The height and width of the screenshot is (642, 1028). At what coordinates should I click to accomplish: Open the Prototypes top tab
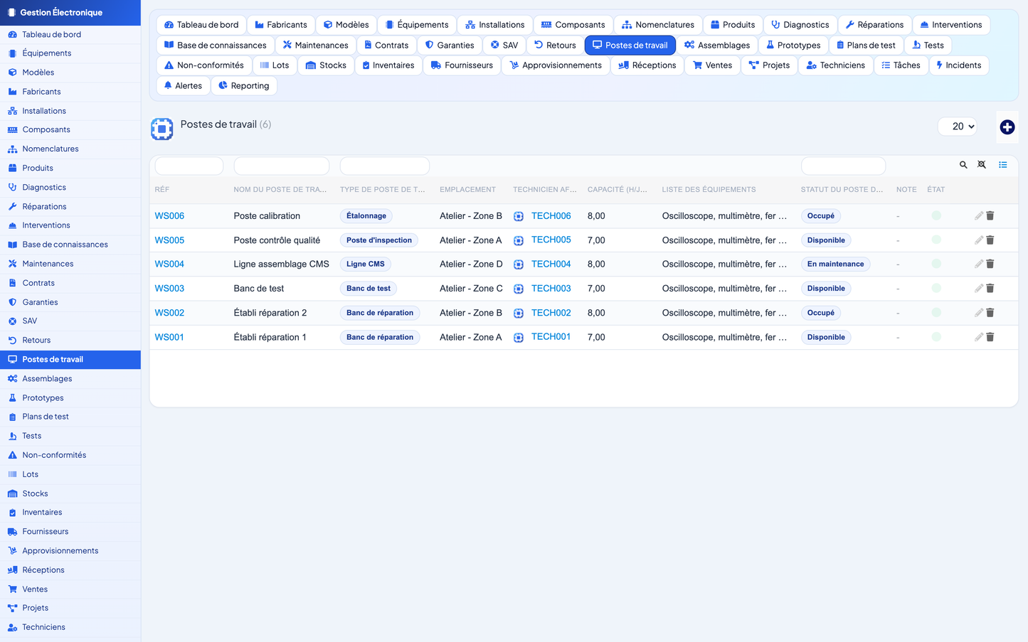[793, 46]
